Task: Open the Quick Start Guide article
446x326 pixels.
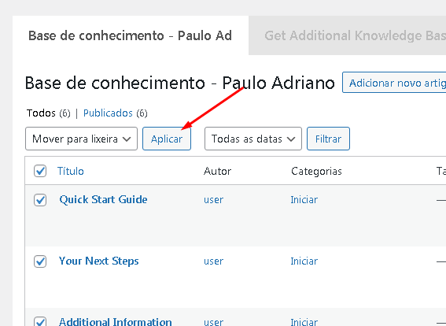Action: (x=103, y=199)
